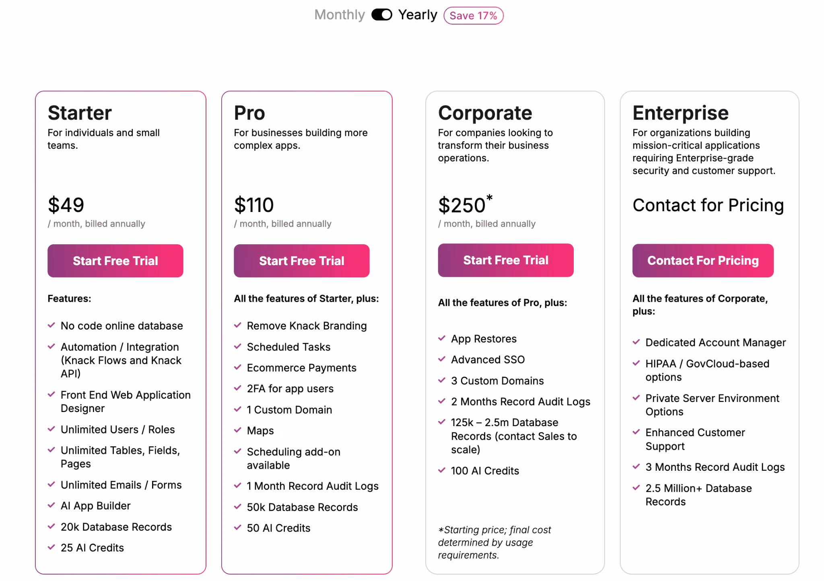Start Free Trial for Starter plan
Image resolution: width=824 pixels, height=581 pixels.
(115, 261)
